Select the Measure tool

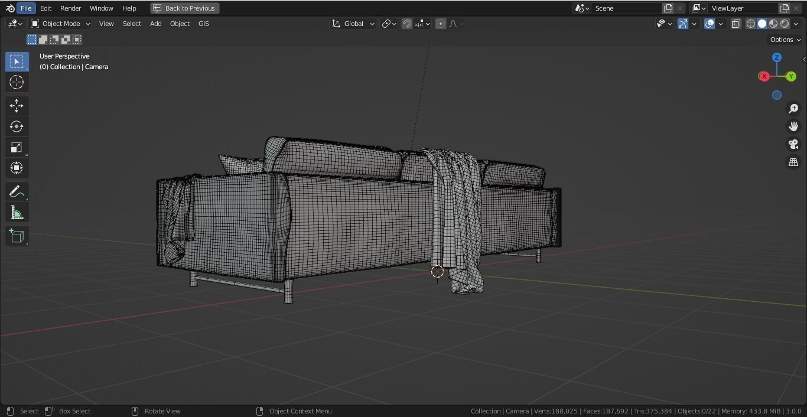tap(17, 213)
